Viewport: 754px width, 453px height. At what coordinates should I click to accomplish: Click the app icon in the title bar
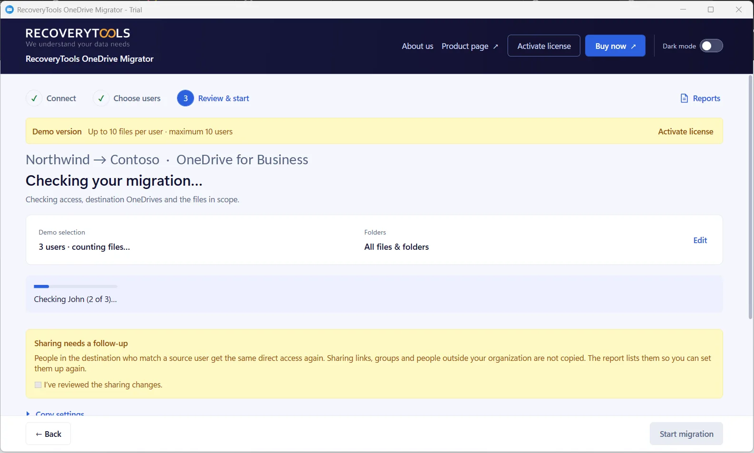(x=10, y=9)
